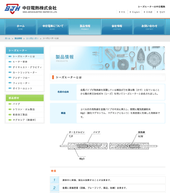Click the 構造 label cell

[63, 113]
